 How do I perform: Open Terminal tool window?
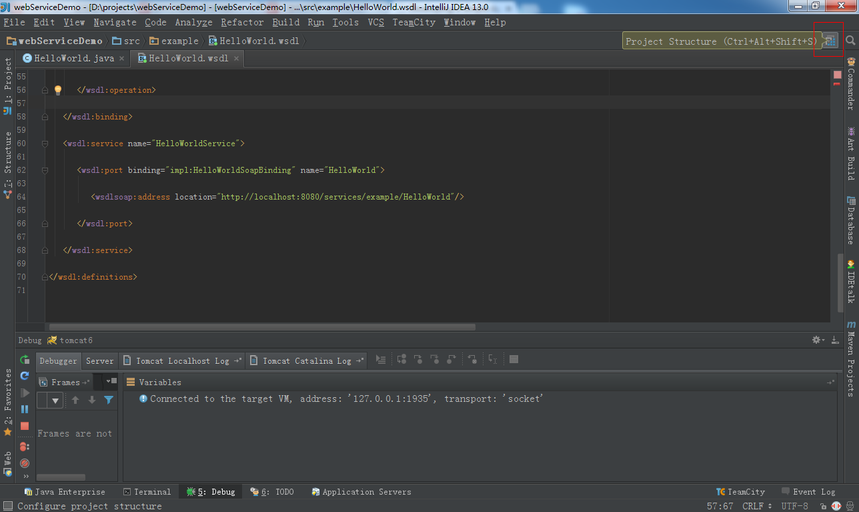[x=147, y=492]
